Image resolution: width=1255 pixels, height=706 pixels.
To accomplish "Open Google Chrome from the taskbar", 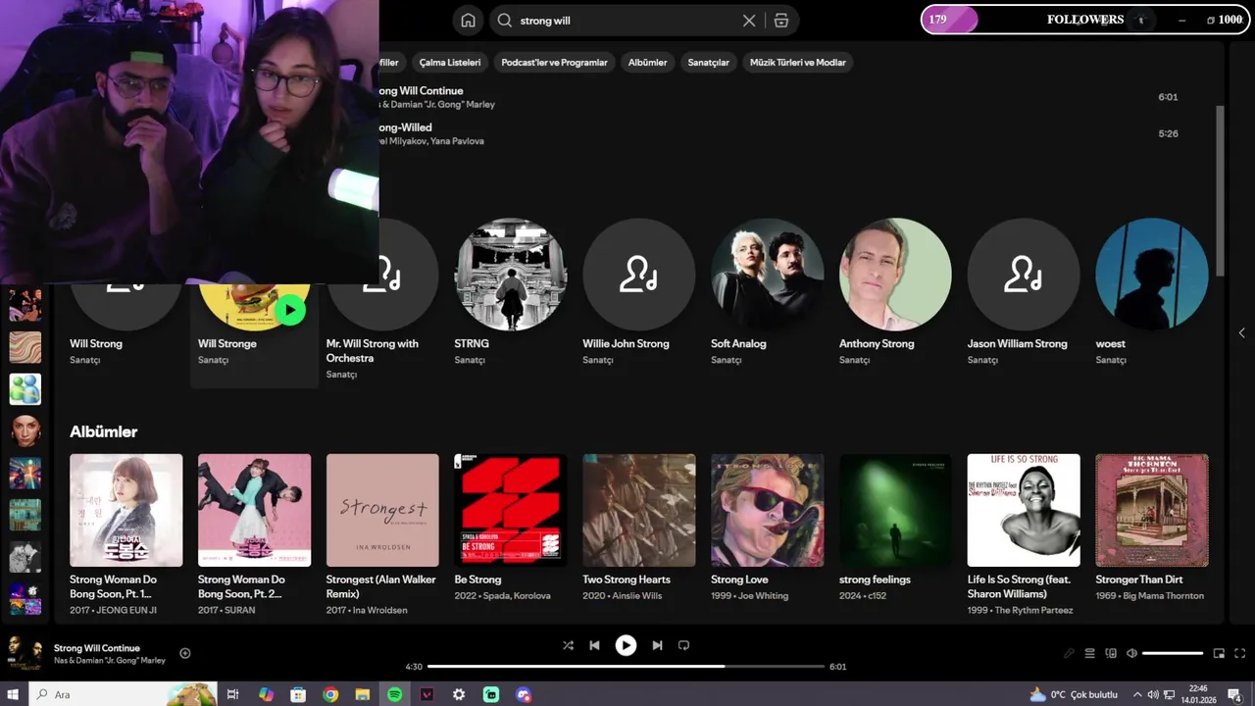I will (x=330, y=694).
